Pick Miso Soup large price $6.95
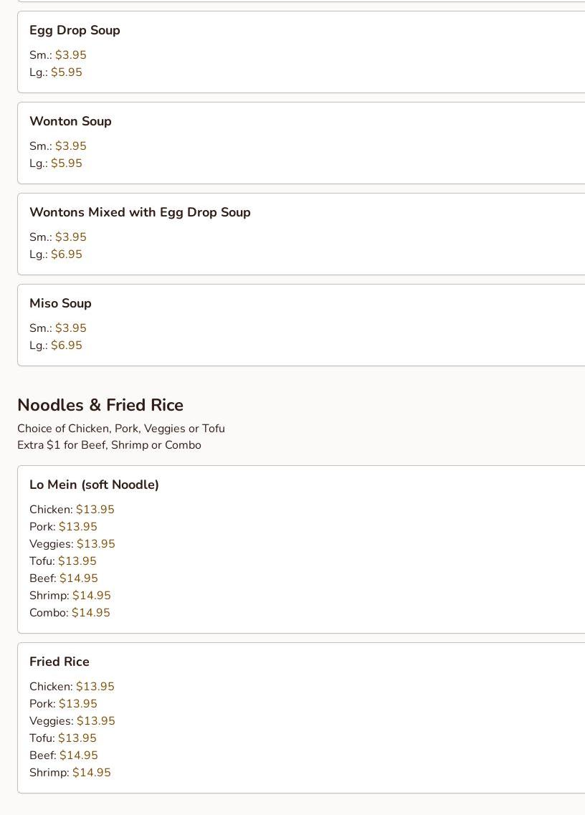This screenshot has width=585, height=815. (x=66, y=345)
